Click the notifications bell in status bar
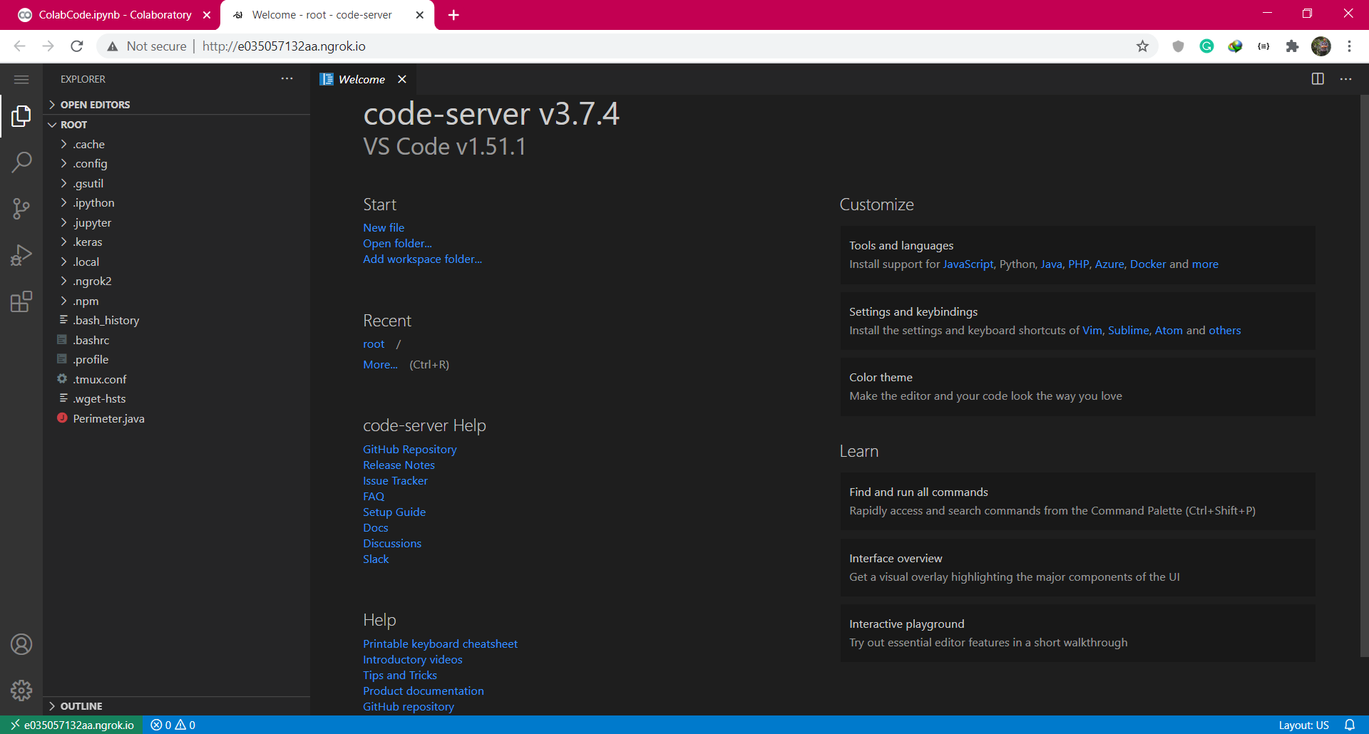 [1350, 725]
